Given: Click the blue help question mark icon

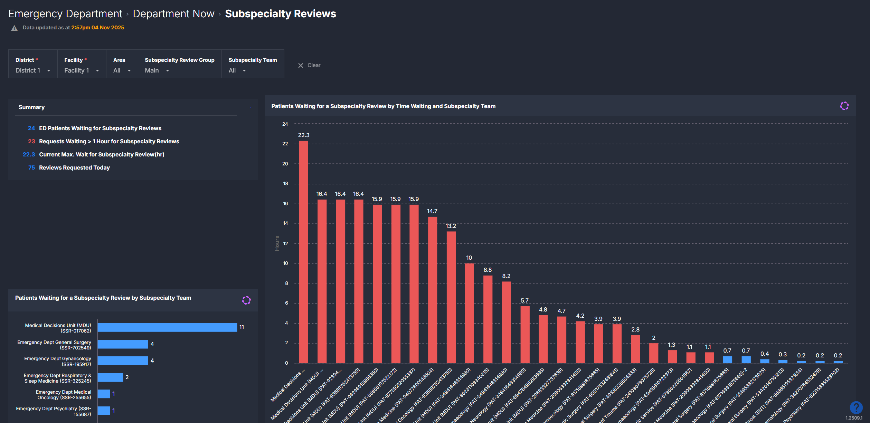Looking at the screenshot, I should pos(856,407).
